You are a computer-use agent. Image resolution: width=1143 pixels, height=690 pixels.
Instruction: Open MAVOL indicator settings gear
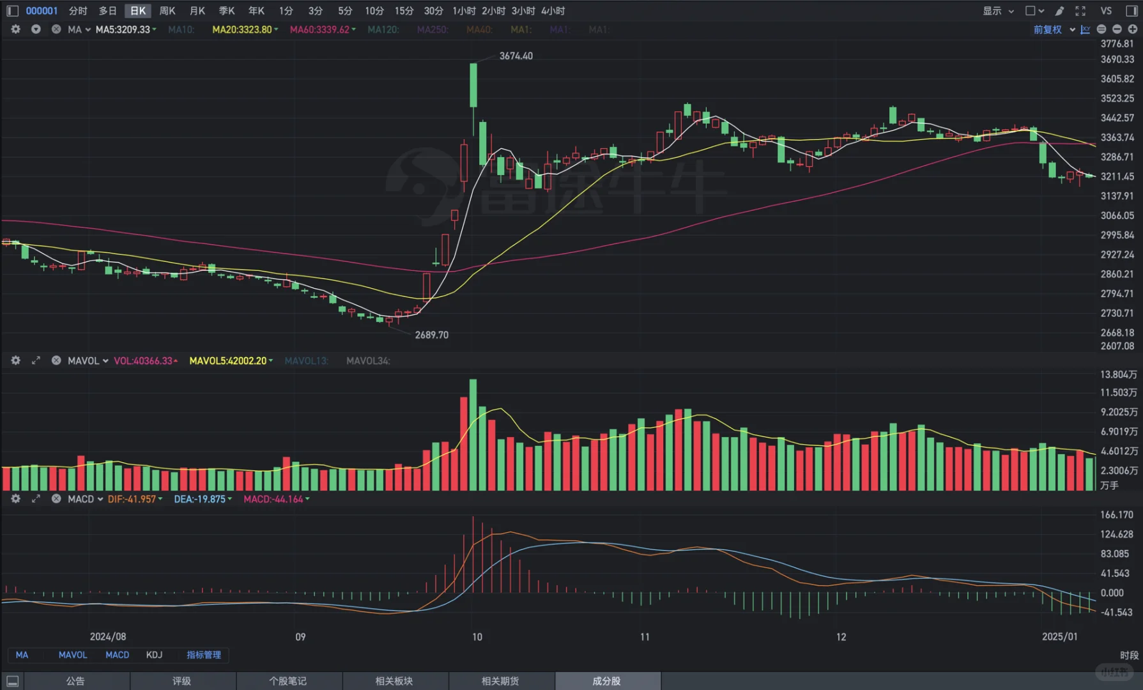click(16, 360)
